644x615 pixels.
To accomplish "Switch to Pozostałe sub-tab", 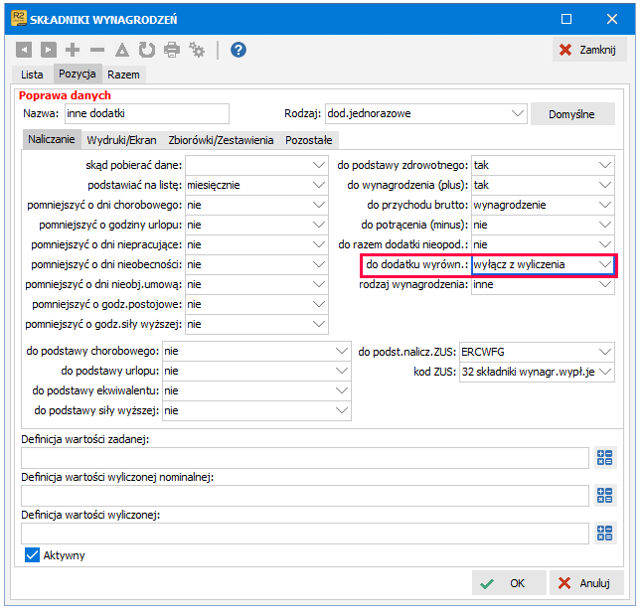I will (x=309, y=140).
